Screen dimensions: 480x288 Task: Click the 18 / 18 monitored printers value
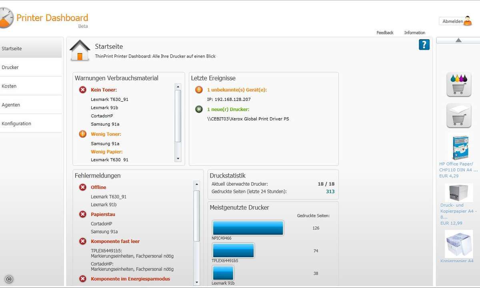326,184
